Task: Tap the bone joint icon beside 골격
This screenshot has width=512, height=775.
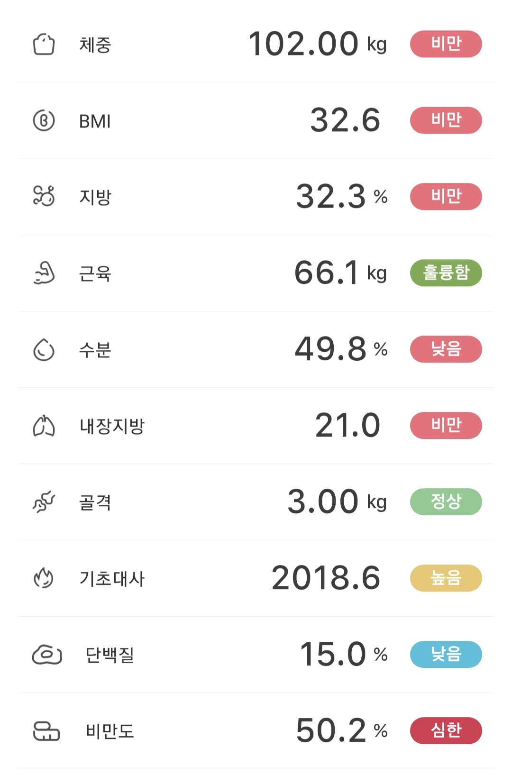Action: 44,502
